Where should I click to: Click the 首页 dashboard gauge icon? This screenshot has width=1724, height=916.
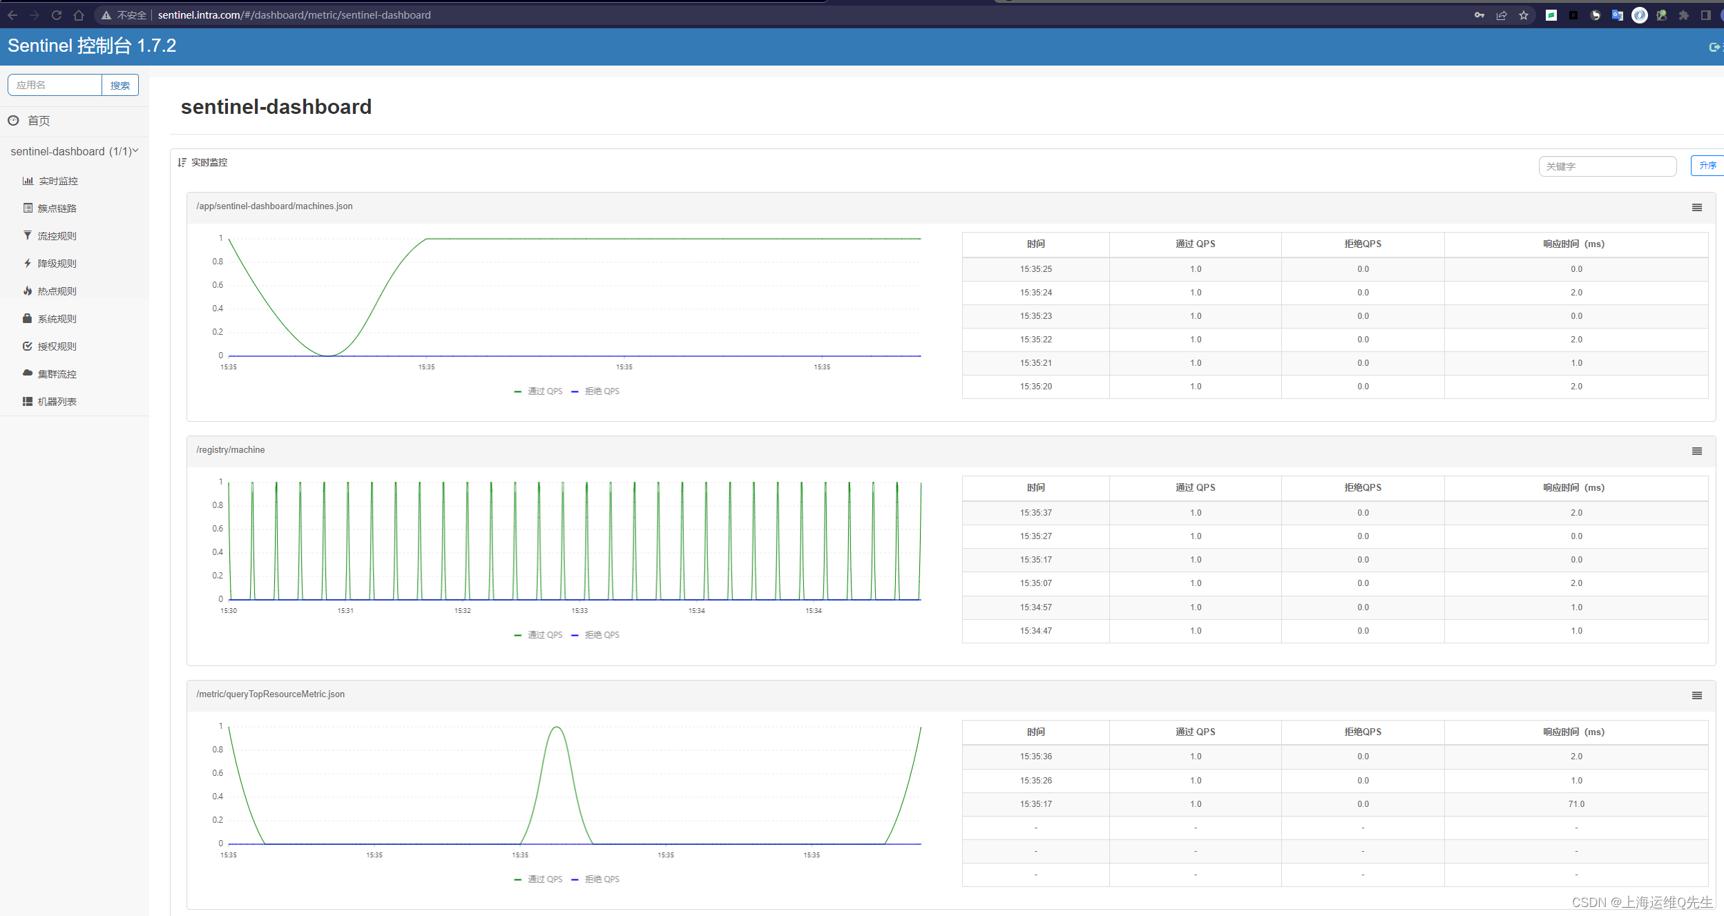click(x=13, y=121)
